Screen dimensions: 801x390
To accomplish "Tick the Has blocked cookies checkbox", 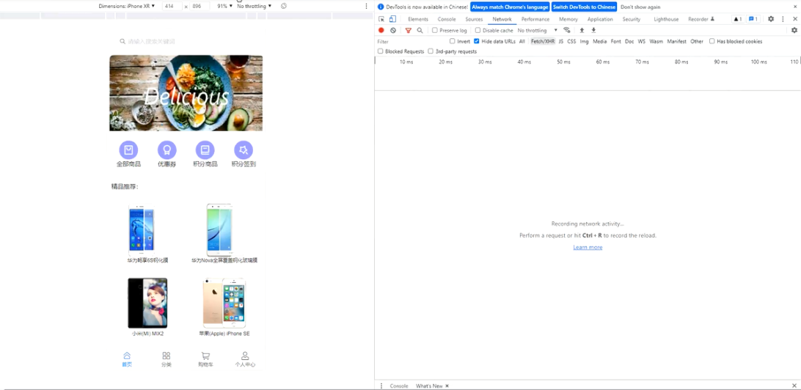I will [x=712, y=41].
